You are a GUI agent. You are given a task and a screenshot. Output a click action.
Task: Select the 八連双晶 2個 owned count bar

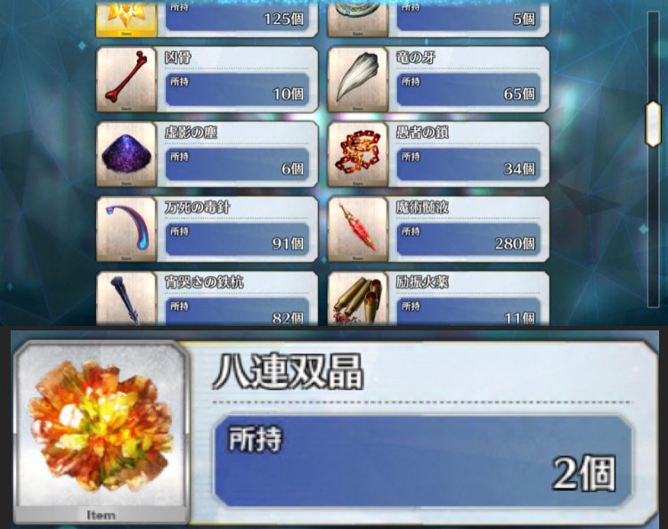pyautogui.click(x=422, y=460)
